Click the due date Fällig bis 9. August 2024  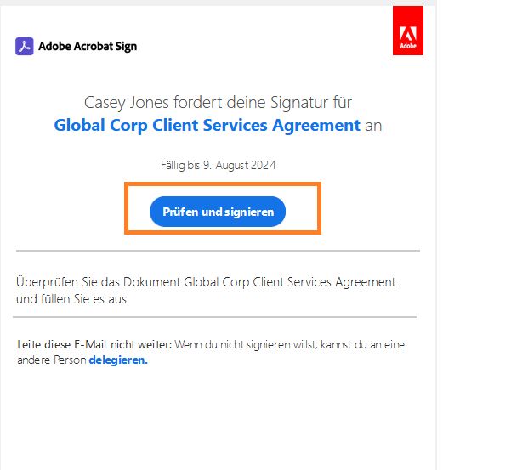point(219,165)
